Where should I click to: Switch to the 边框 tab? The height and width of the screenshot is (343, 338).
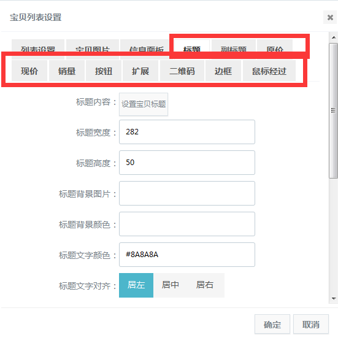point(223,71)
